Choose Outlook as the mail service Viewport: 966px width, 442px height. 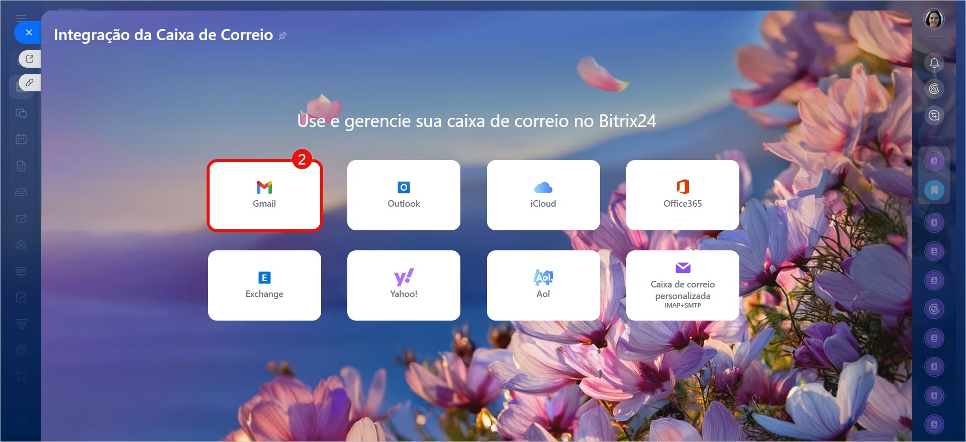click(x=404, y=195)
